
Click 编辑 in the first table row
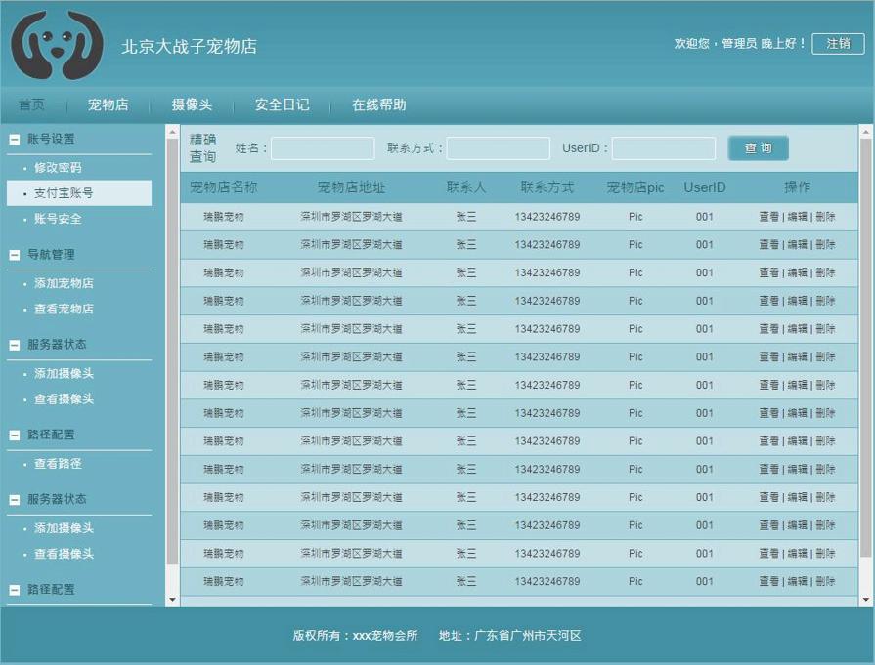801,216
